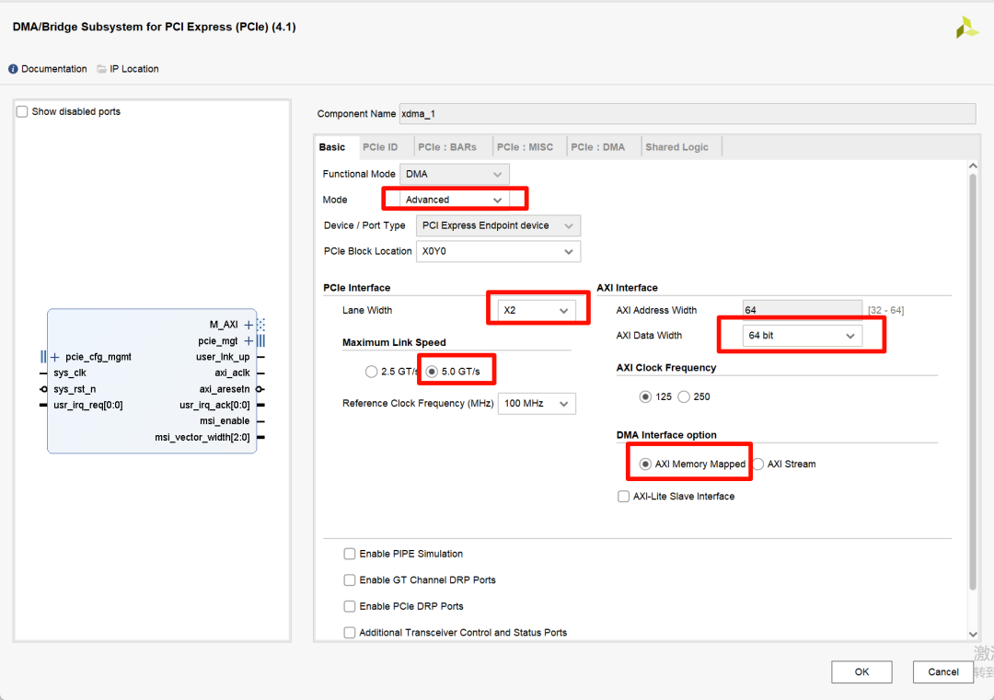
Task: Click the Cancel button
Action: click(x=942, y=671)
